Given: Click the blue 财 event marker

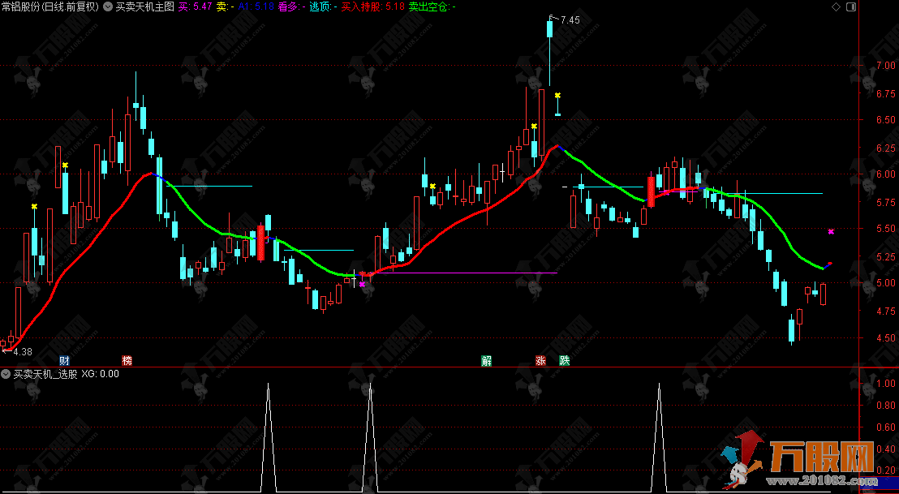Looking at the screenshot, I should tap(64, 360).
